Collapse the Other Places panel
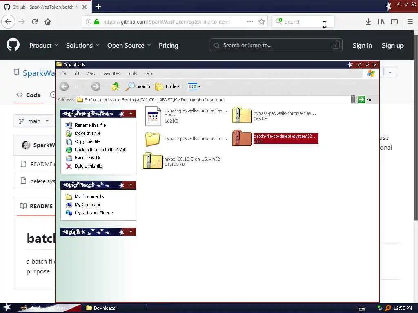Viewport: 418px width, 313px height. coord(131,185)
